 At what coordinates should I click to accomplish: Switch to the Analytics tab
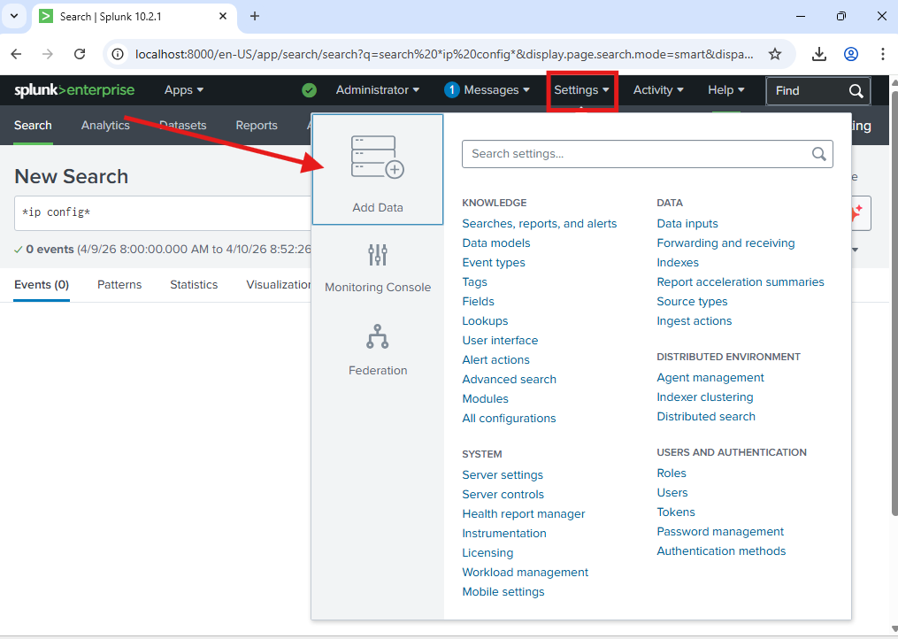click(105, 125)
